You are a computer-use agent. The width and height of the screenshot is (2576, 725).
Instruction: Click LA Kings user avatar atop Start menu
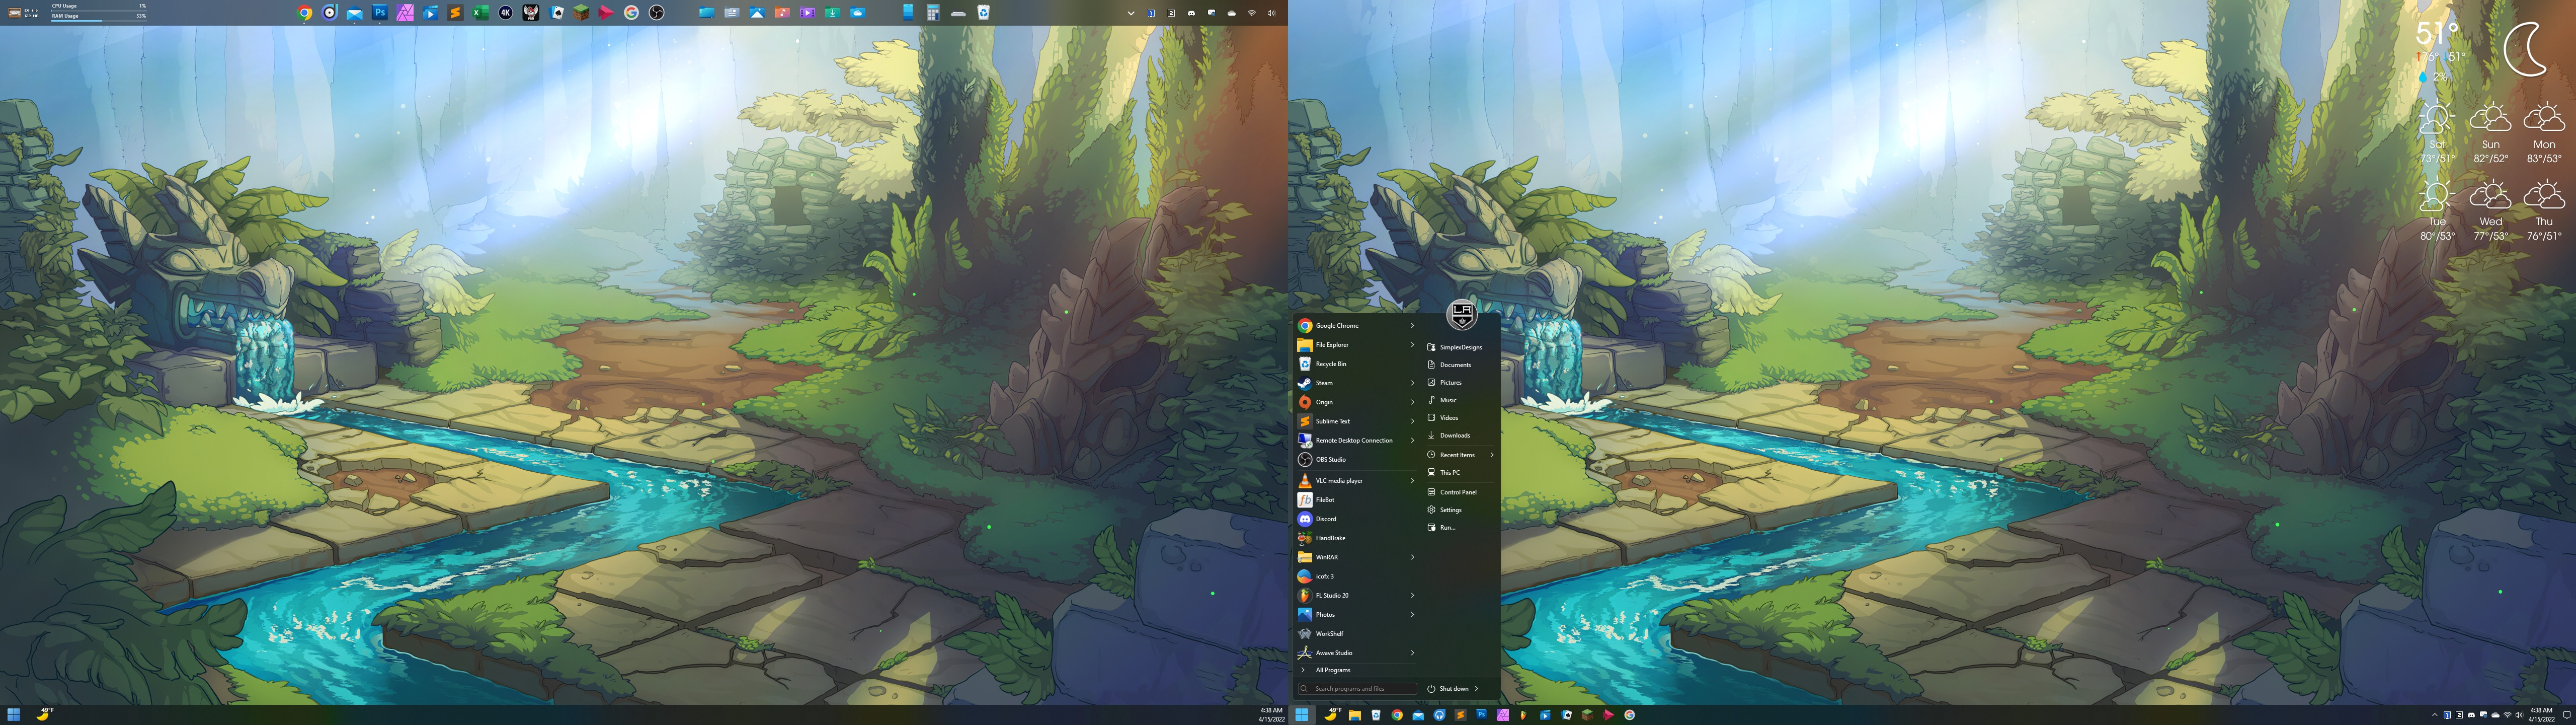click(x=1462, y=315)
